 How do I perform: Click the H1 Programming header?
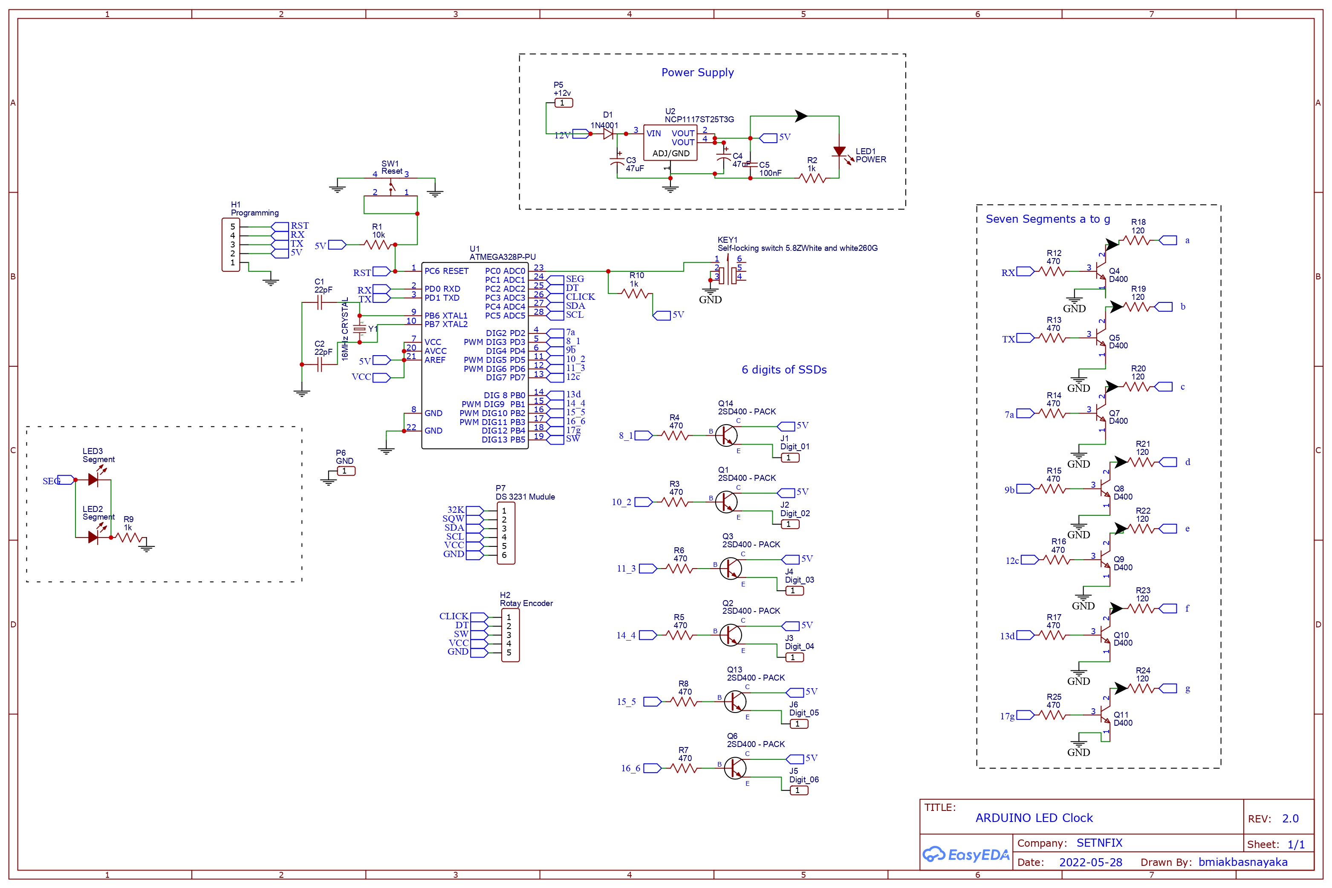[x=231, y=244]
